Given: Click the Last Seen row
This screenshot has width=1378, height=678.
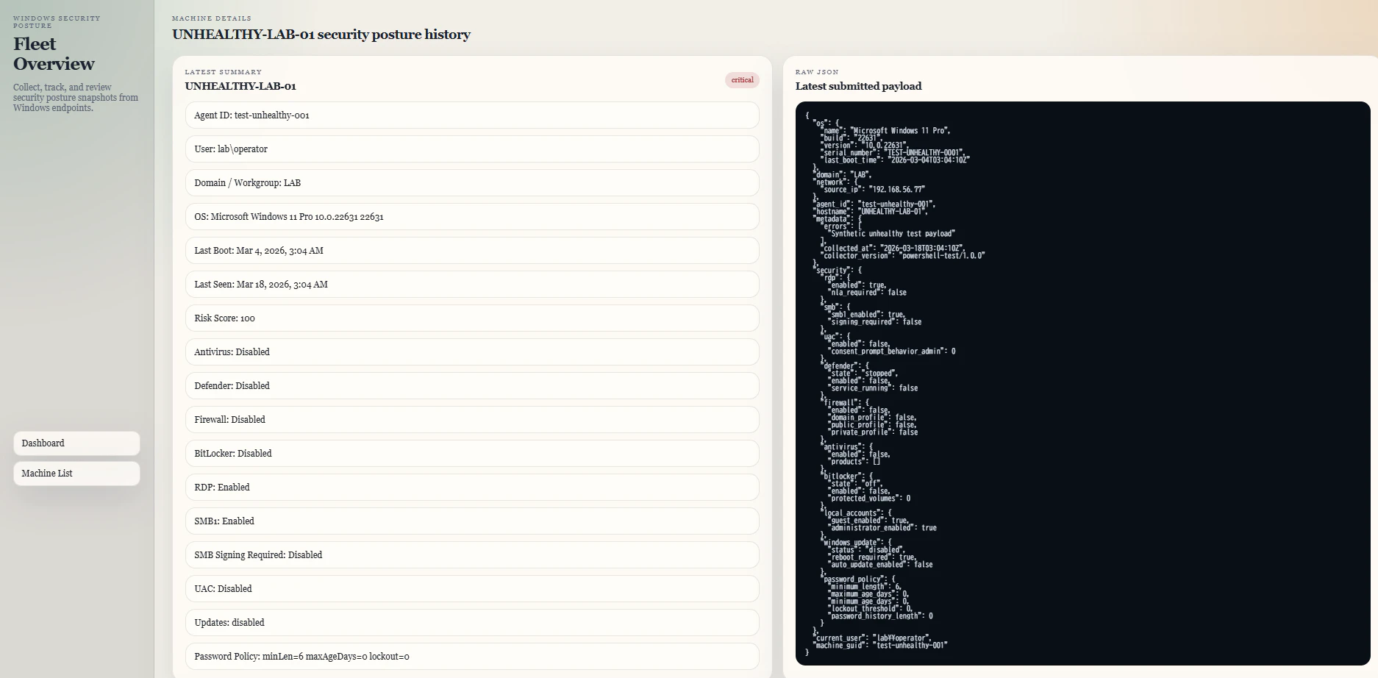Looking at the screenshot, I should click(x=472, y=285).
